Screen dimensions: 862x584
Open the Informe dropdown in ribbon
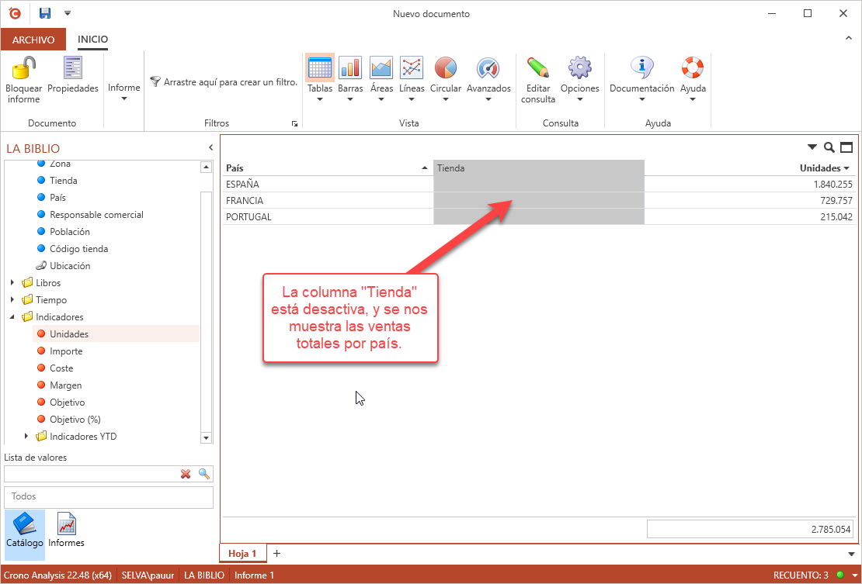[x=123, y=92]
